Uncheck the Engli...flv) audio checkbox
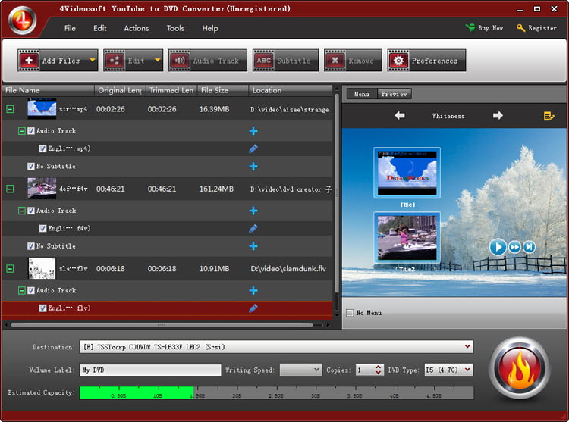 pyautogui.click(x=42, y=308)
